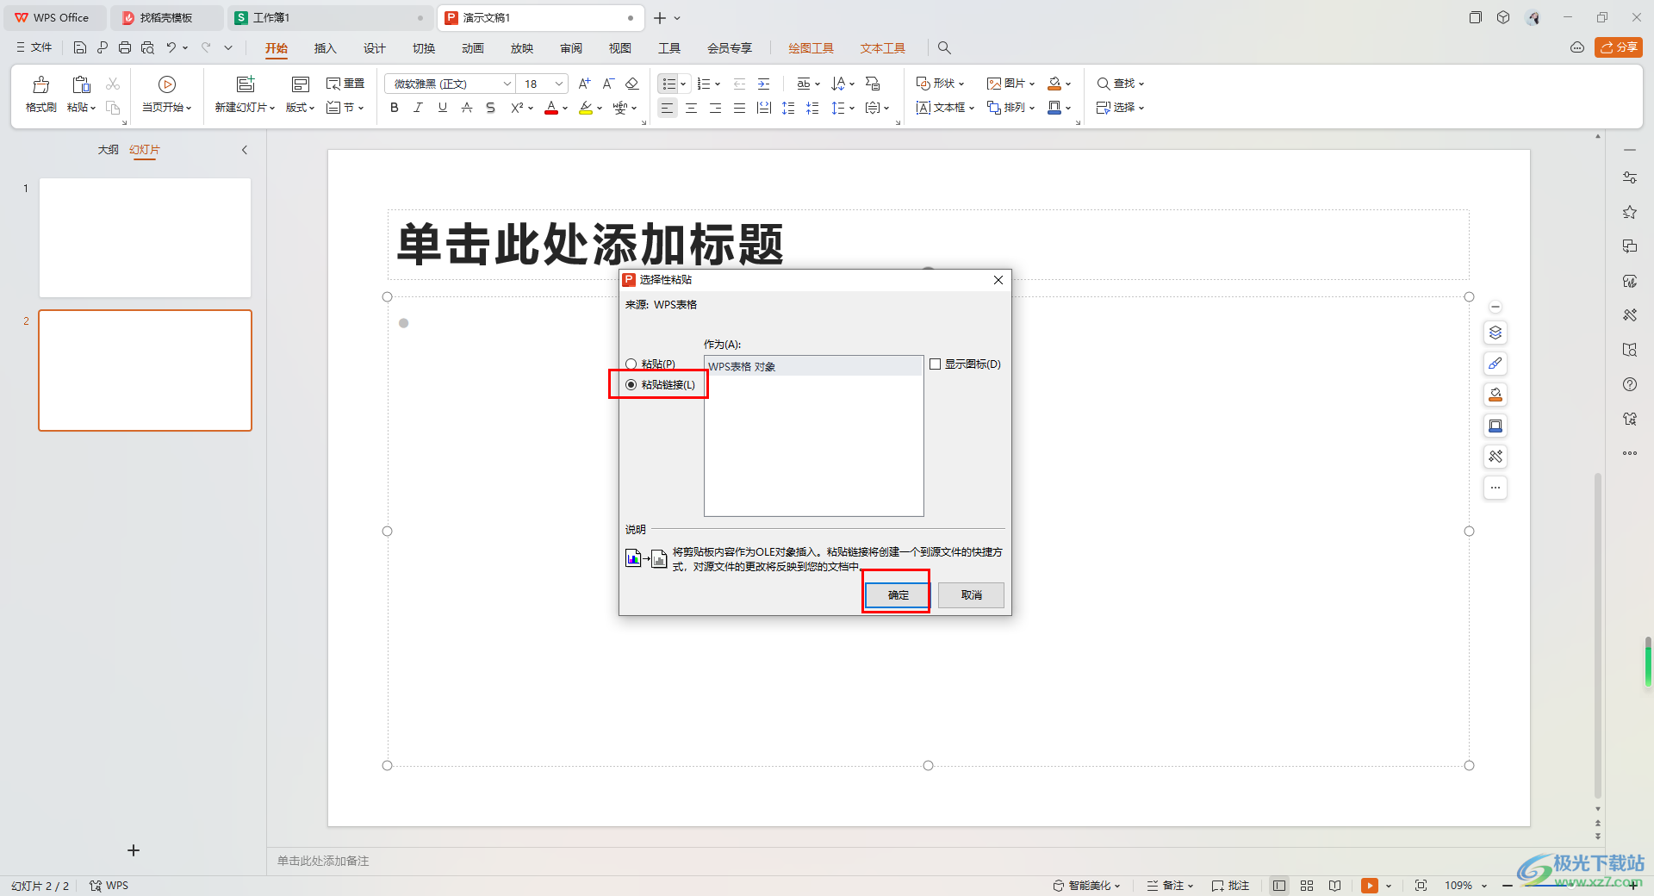Open the 插入 (Insert) ribbon tab
The image size is (1654, 896).
(325, 48)
